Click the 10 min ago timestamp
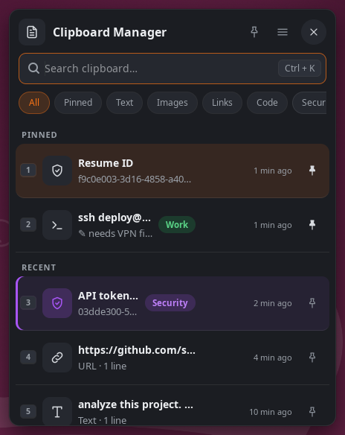Image resolution: width=345 pixels, height=435 pixels. (270, 412)
